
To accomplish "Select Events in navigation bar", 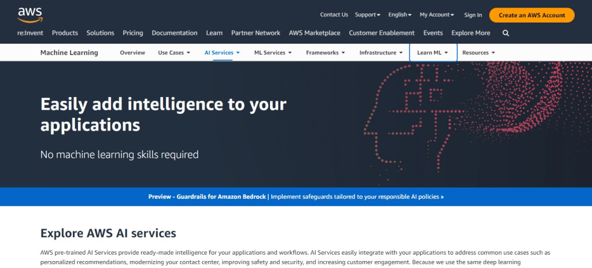I will [x=433, y=33].
